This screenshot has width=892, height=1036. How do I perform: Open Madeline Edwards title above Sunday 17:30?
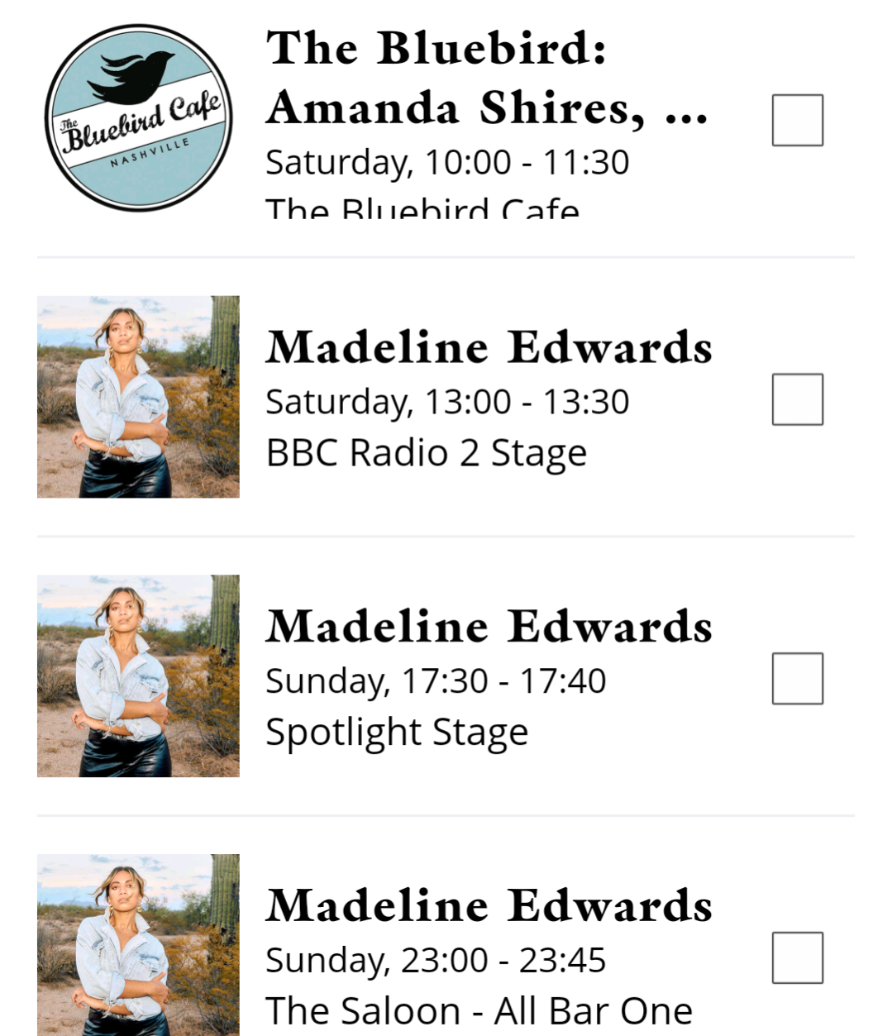[x=489, y=627]
